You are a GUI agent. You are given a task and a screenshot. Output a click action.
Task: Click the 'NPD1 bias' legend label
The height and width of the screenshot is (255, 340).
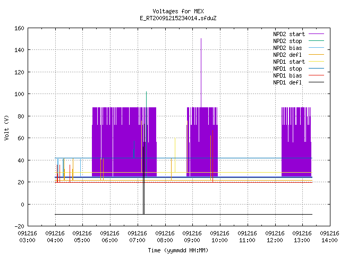(287, 75)
